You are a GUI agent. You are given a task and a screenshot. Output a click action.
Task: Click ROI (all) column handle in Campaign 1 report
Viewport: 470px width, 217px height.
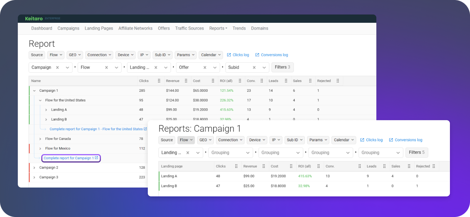click(318, 166)
